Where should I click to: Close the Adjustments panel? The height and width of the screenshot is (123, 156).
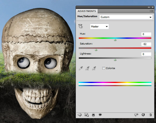pyautogui.click(x=153, y=7)
